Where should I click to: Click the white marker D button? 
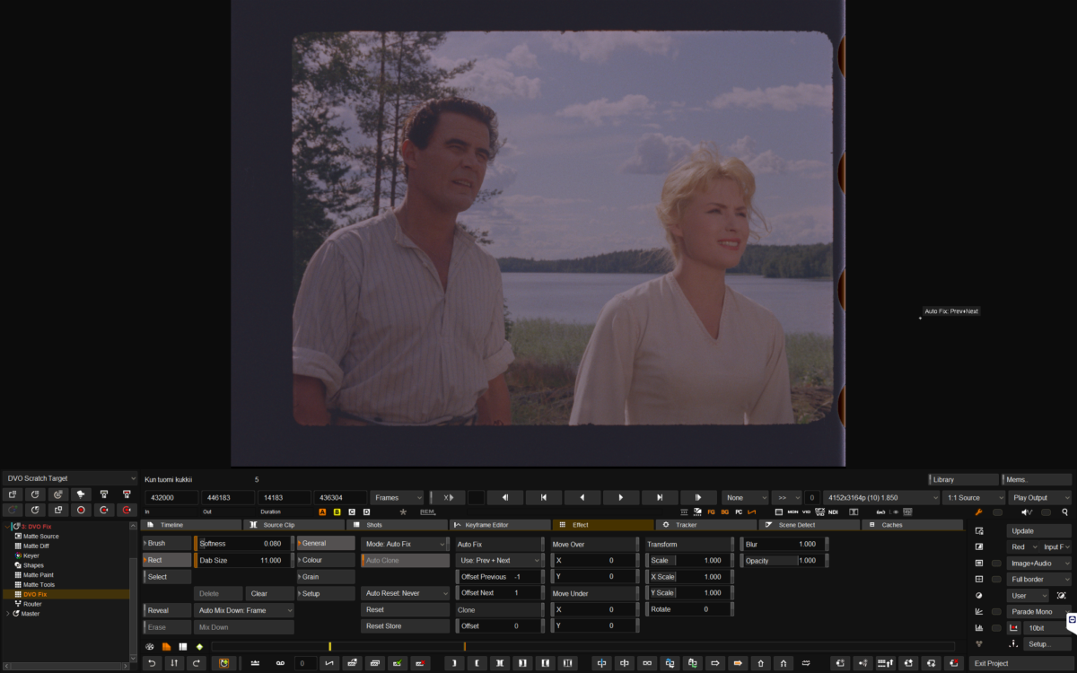366,512
